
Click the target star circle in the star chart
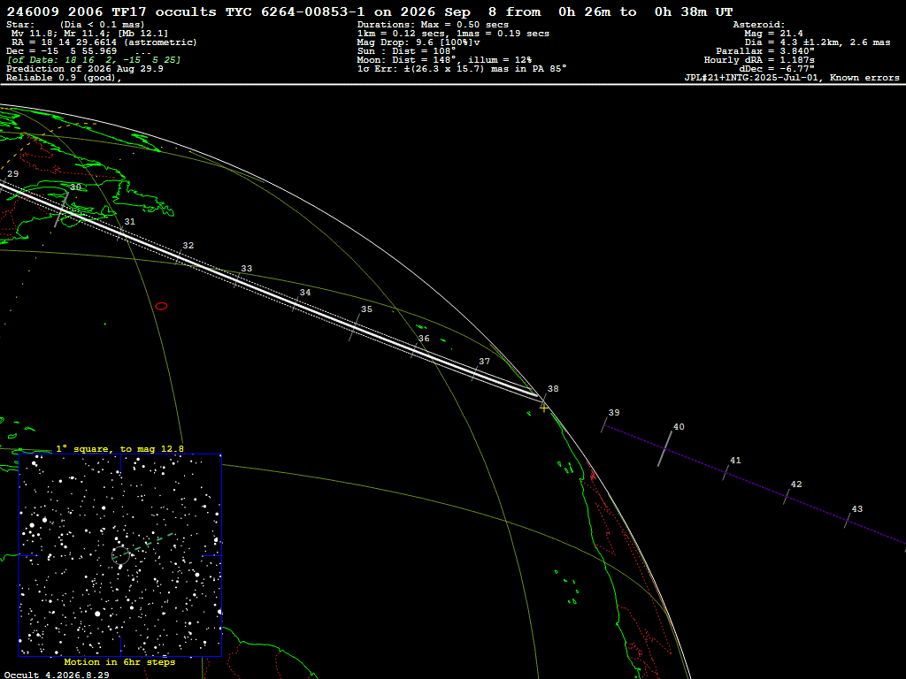click(x=120, y=555)
